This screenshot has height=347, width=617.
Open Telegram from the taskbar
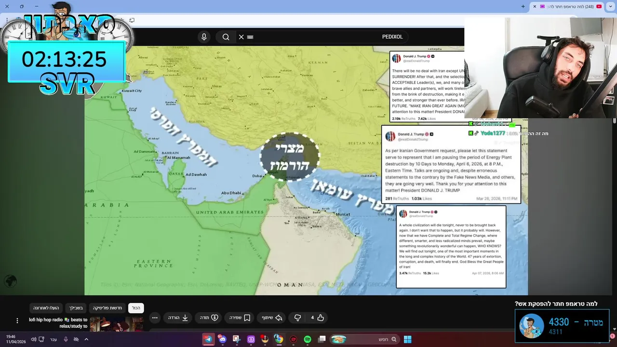pos(208,339)
